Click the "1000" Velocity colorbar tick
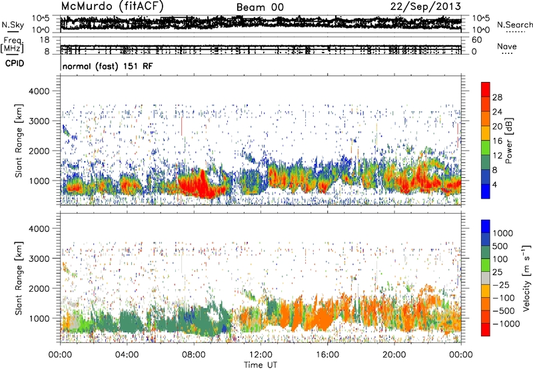 502,233
